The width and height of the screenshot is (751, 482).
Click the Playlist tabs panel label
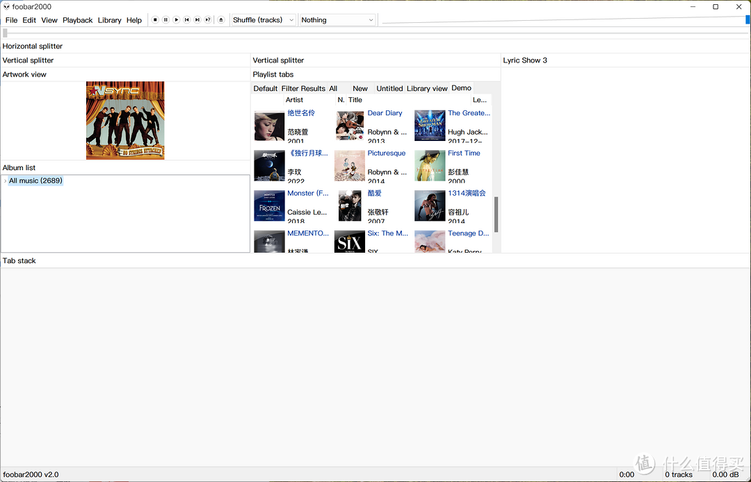[273, 74]
